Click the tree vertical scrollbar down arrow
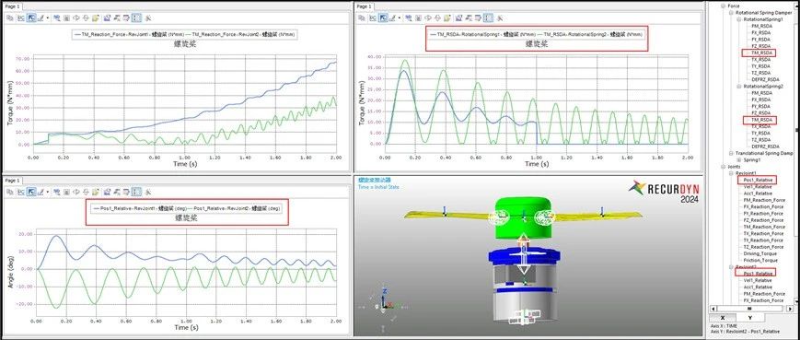The width and height of the screenshot is (800, 340). tap(796, 300)
